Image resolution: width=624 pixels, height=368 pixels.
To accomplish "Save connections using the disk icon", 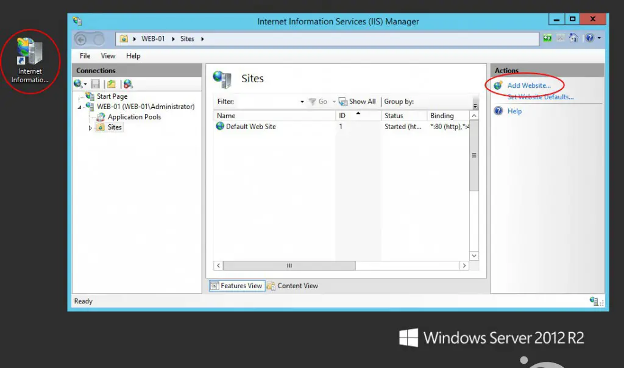I will point(95,84).
